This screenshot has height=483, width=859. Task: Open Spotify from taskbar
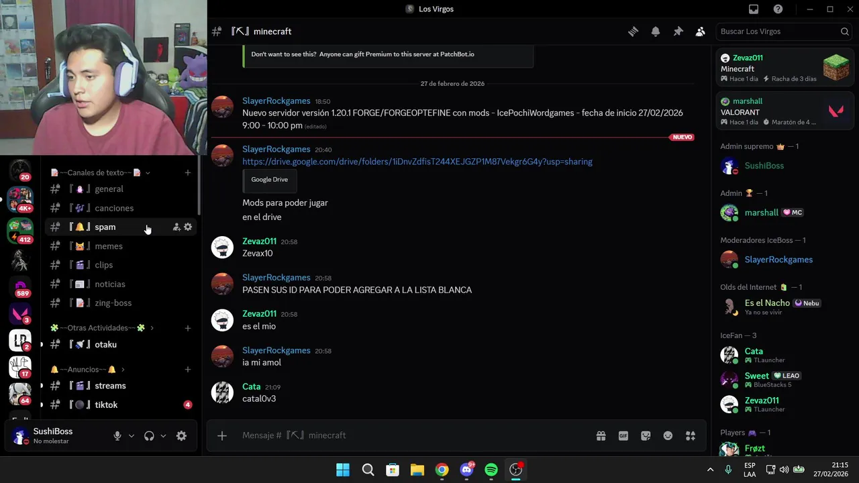[491, 470]
